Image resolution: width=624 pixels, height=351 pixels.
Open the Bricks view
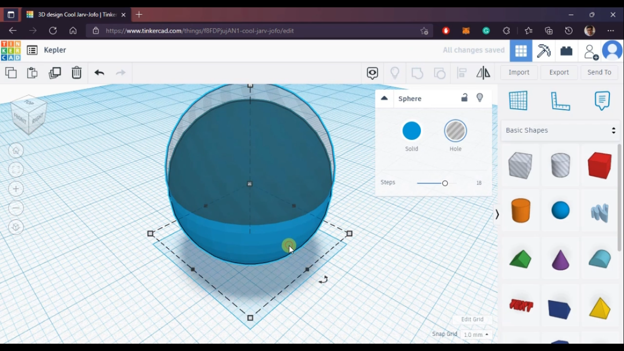(566, 51)
